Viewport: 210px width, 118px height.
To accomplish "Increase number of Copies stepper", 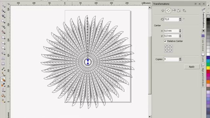I will [x=180, y=58].
